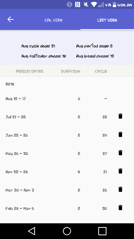Open recent apps with square button
Image resolution: width=134 pixels, height=239 pixels.
102,231
